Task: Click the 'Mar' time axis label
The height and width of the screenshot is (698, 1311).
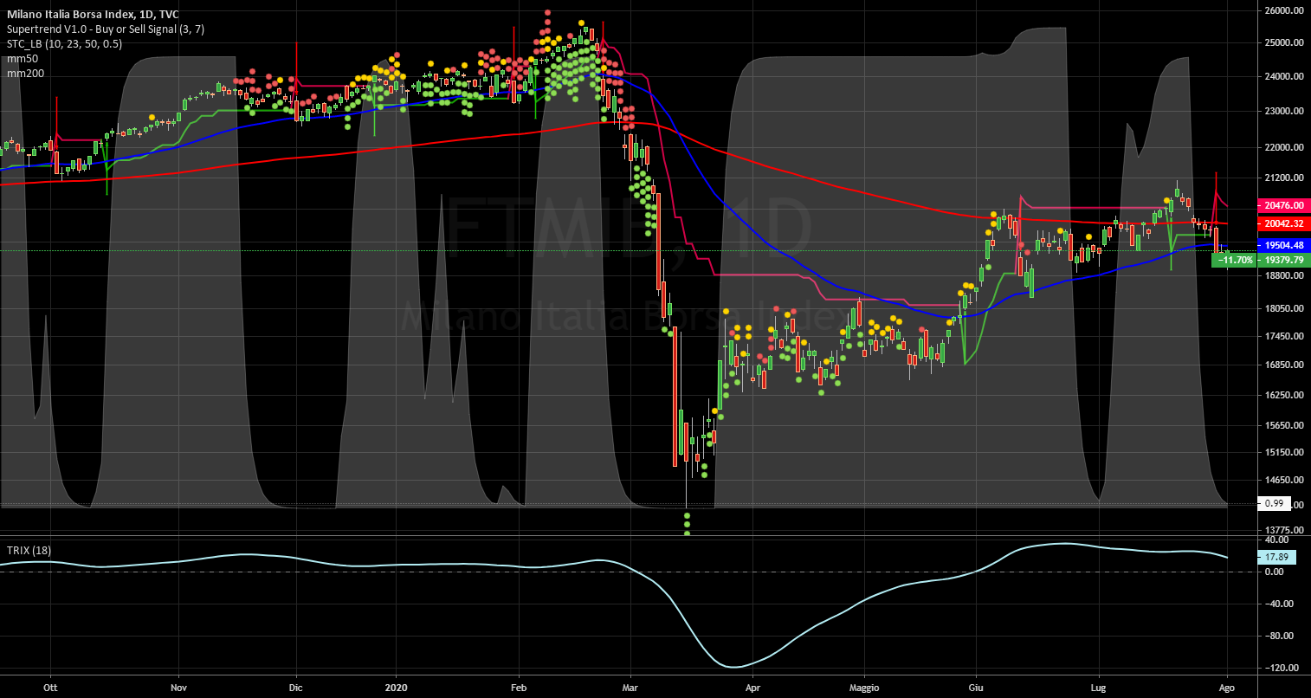Action: click(630, 686)
